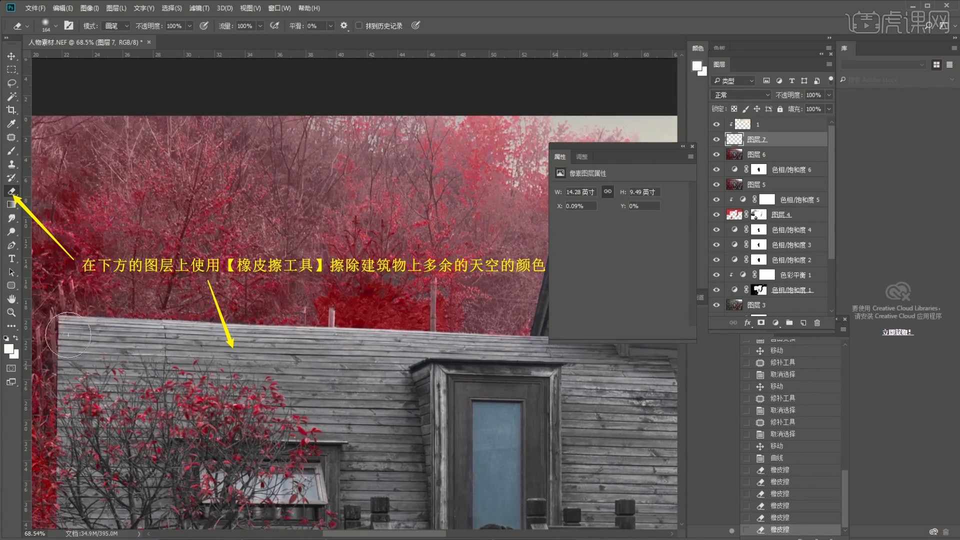This screenshot has height=540, width=960.
Task: Add a layer mask using panel icon
Action: click(x=761, y=323)
